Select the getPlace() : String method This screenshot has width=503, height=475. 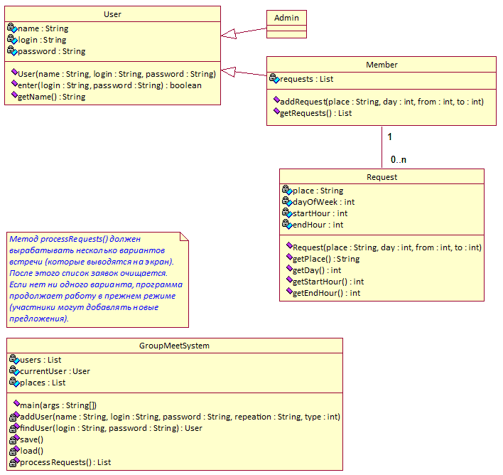tap(326, 259)
